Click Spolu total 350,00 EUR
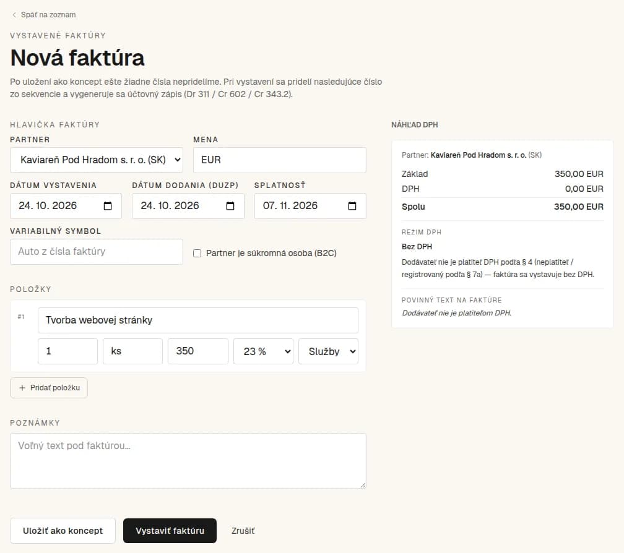The image size is (624, 553). coord(579,207)
